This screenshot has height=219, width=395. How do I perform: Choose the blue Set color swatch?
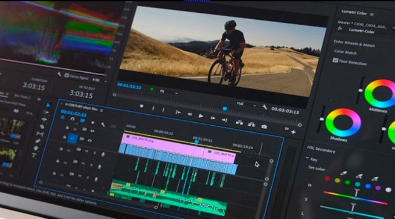pos(368,186)
